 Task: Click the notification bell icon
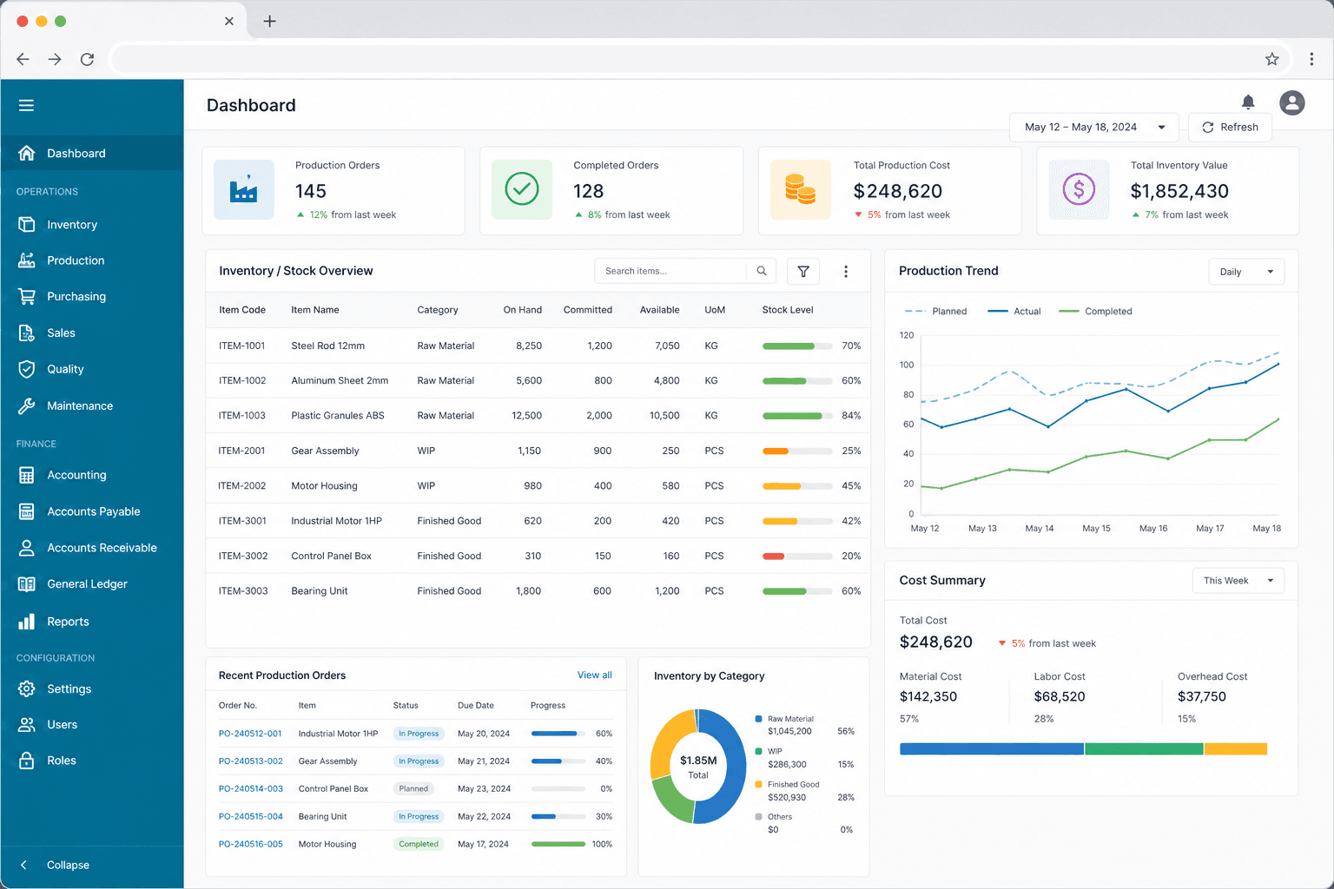pyautogui.click(x=1248, y=102)
